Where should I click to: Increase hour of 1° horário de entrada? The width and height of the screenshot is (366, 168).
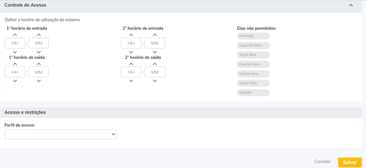point(15,35)
